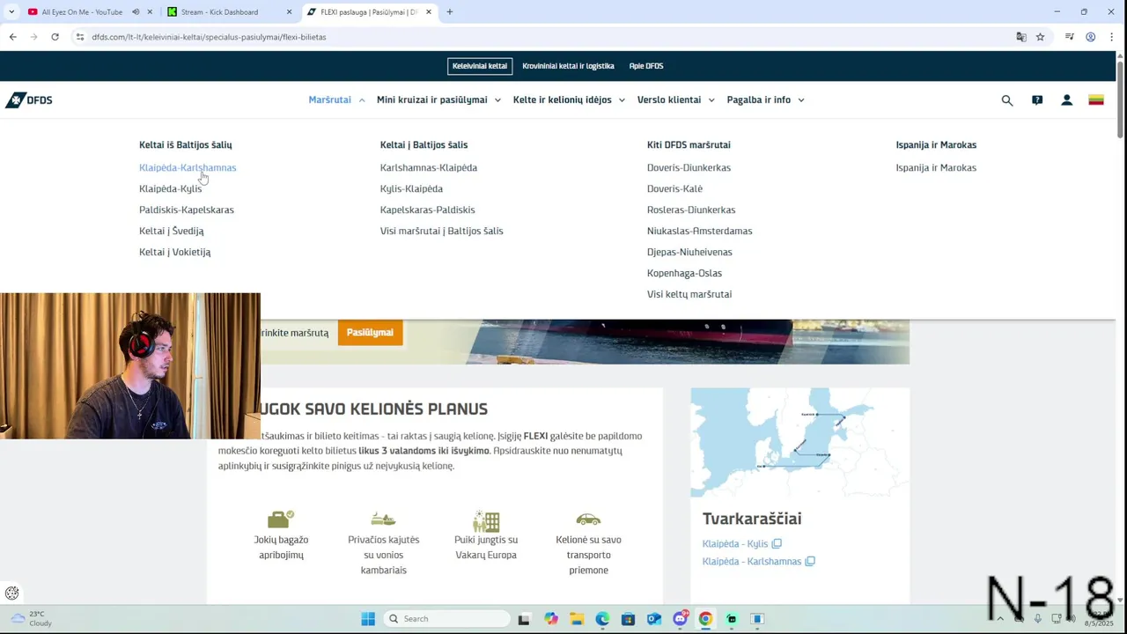Open Chrome's three-dot menu

tap(1113, 37)
